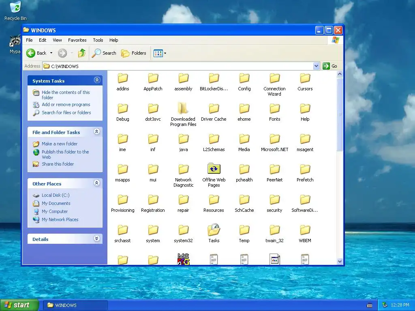Open the Search pane

pyautogui.click(x=104, y=53)
